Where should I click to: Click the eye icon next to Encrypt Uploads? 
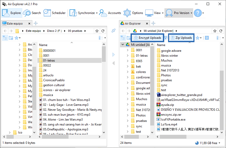click(165, 38)
